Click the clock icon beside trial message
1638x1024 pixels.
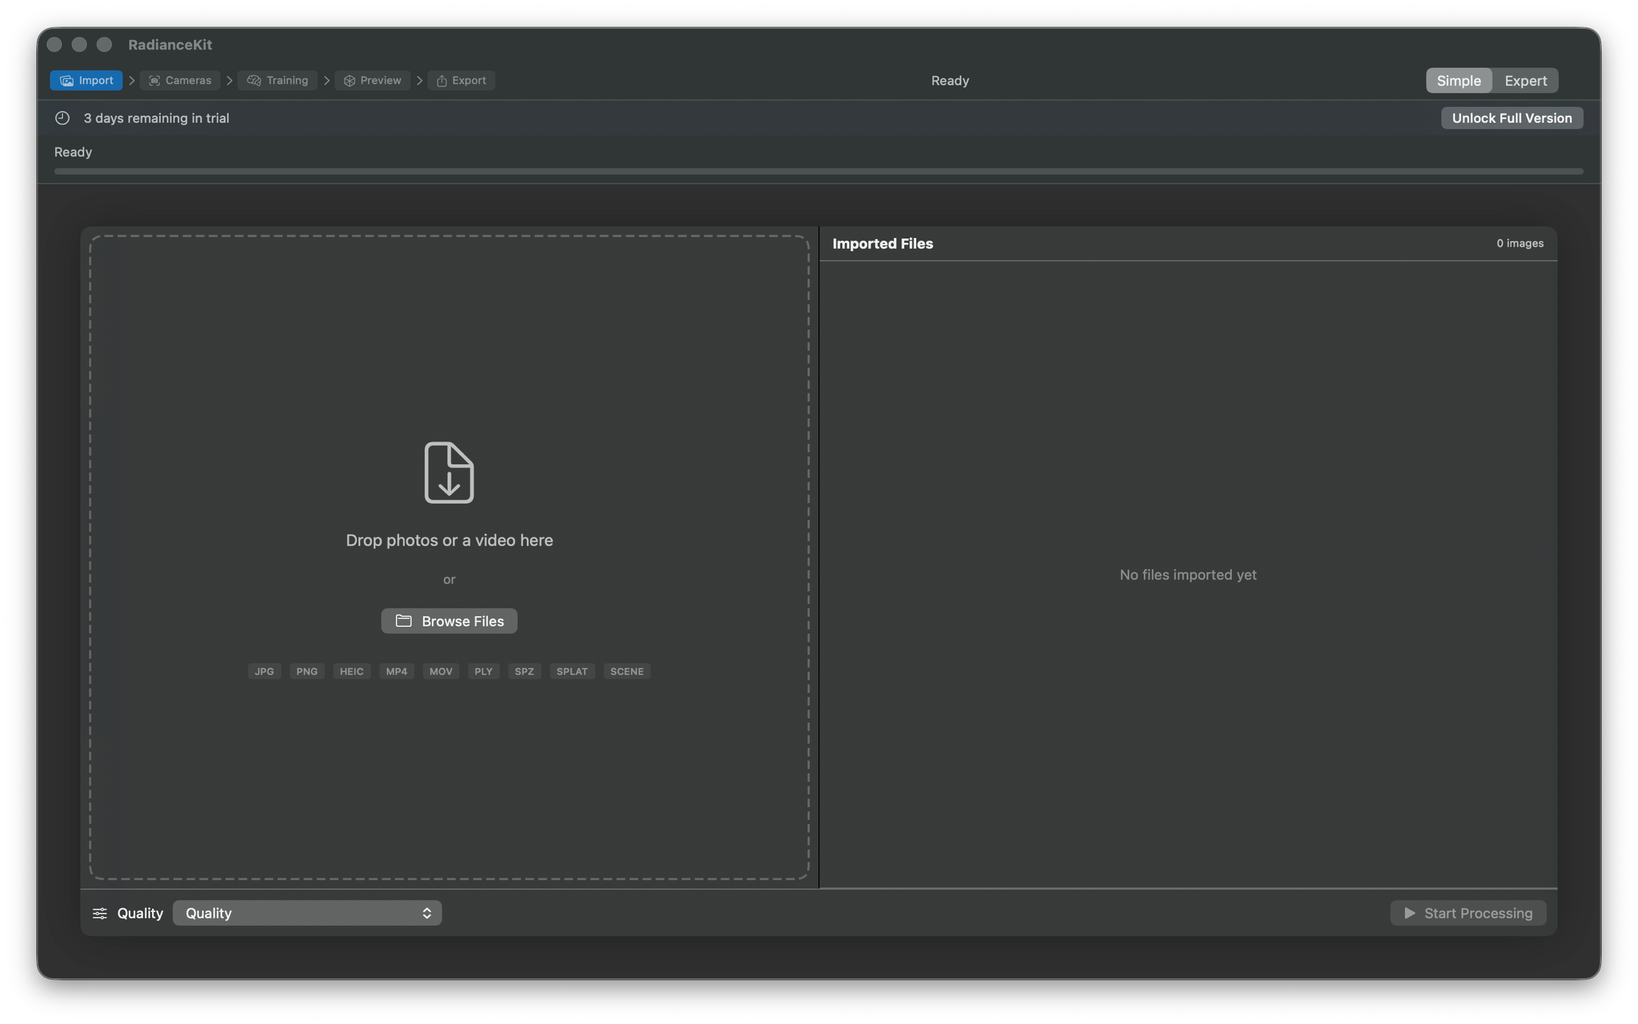click(x=62, y=118)
